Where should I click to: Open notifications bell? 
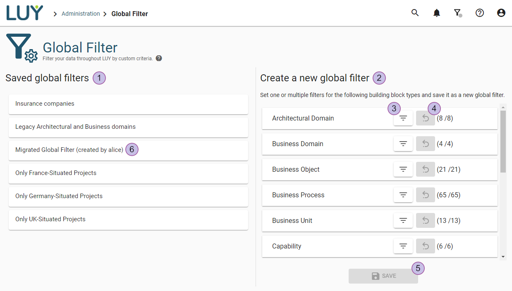(x=436, y=13)
